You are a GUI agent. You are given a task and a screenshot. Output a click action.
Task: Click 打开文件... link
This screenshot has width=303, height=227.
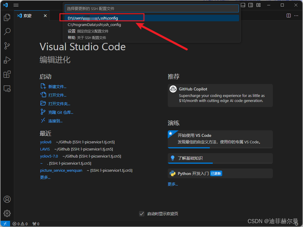[57, 95]
